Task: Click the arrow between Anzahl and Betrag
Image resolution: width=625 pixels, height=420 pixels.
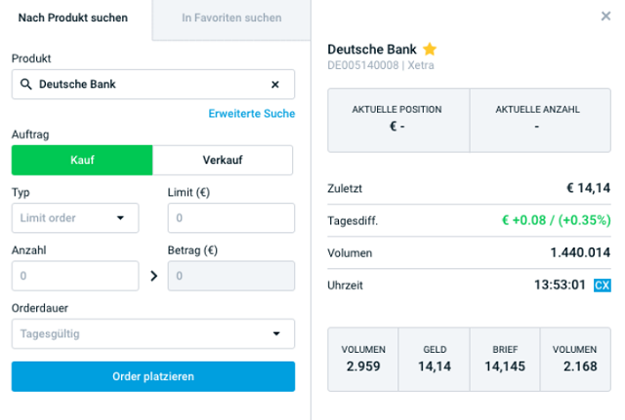Action: [154, 276]
